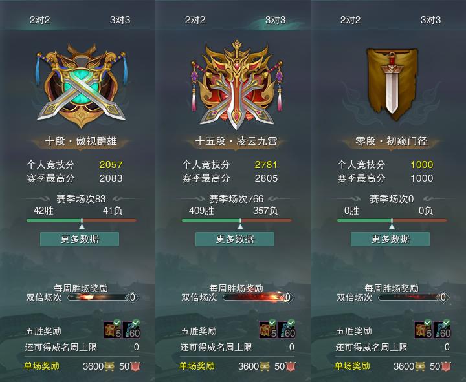Click the 十五段·凌云九霄 rank title banner
This screenshot has width=466, height=382.
click(x=236, y=142)
